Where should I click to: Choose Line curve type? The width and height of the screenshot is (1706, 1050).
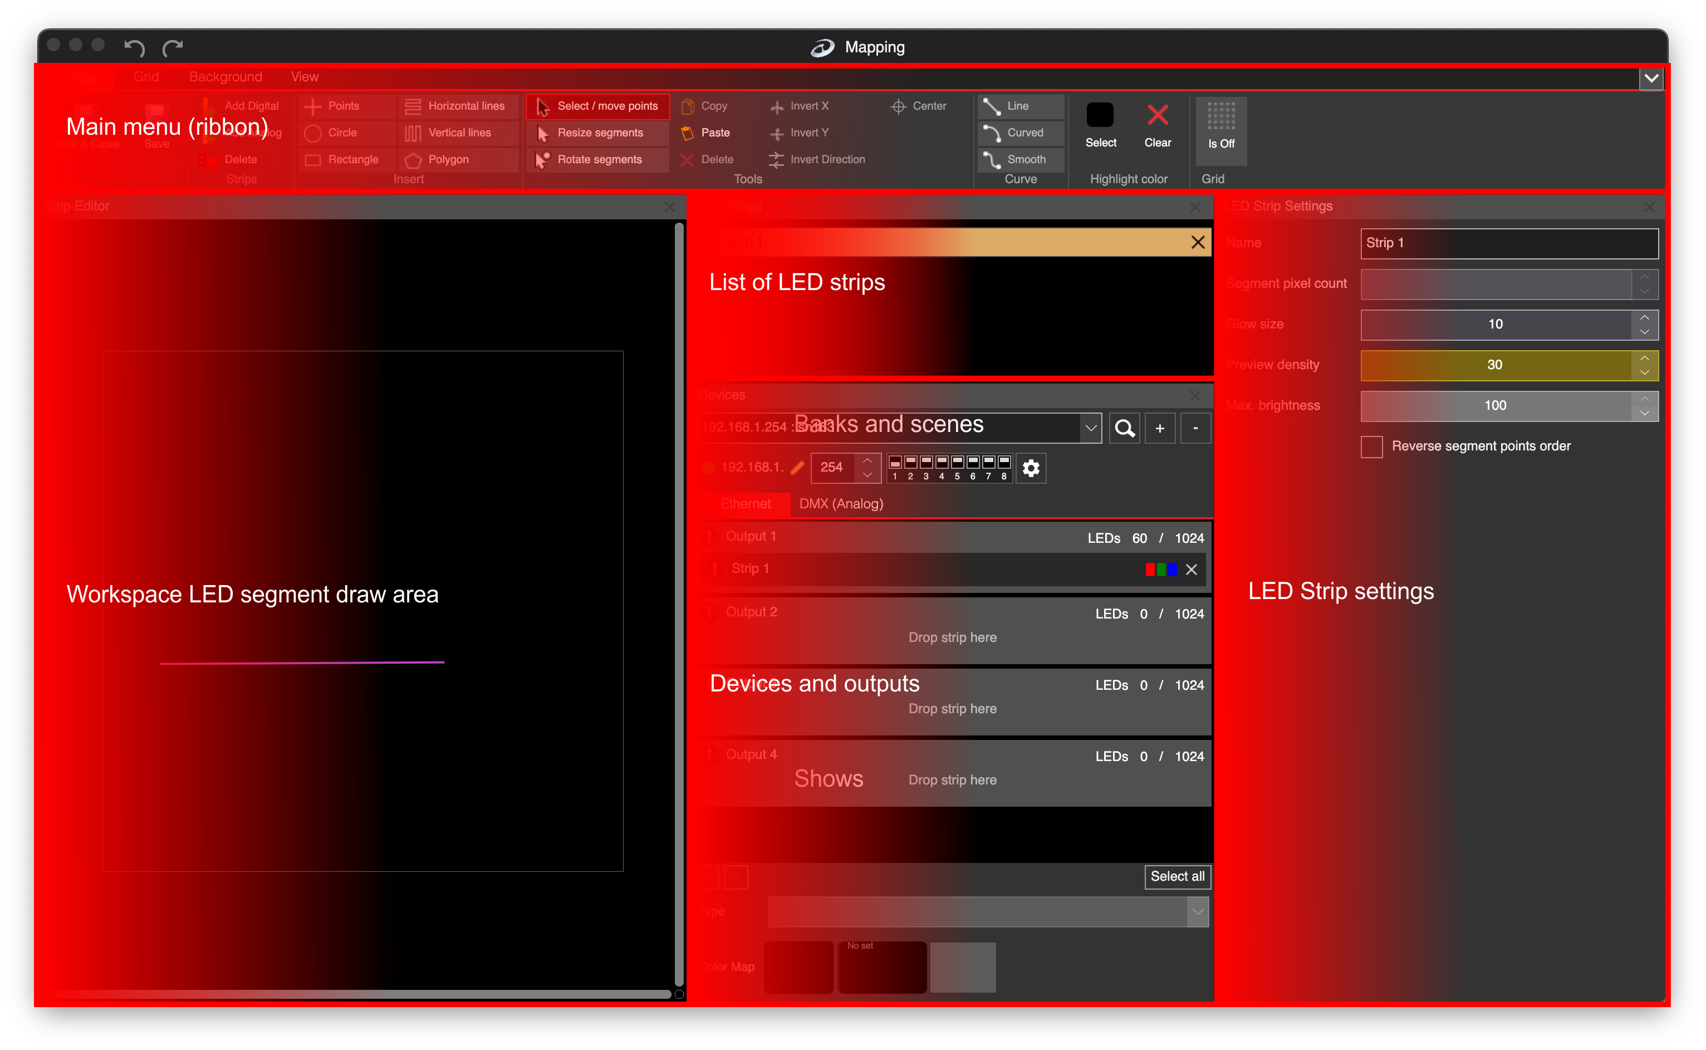click(1021, 106)
